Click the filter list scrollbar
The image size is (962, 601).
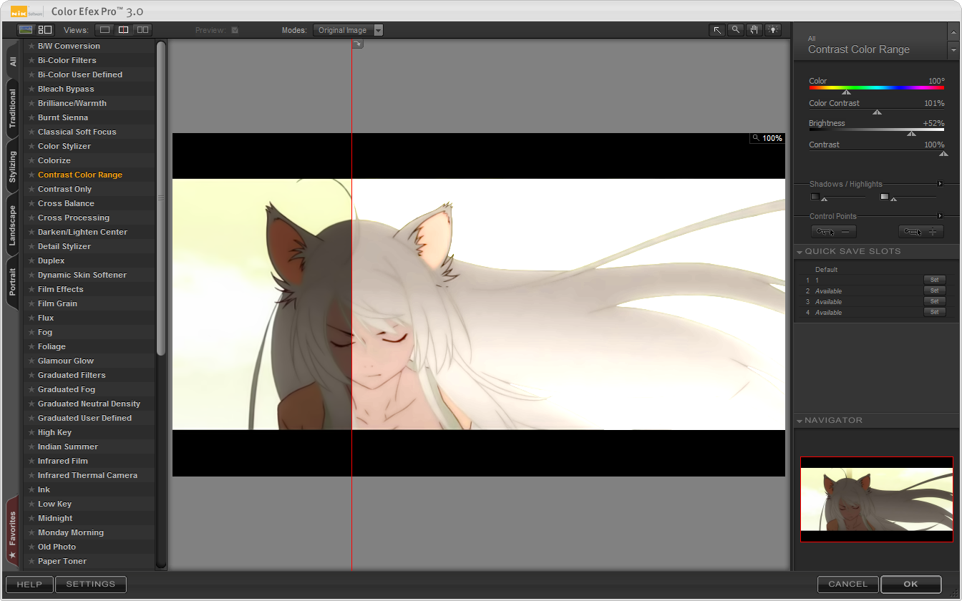coord(161,197)
